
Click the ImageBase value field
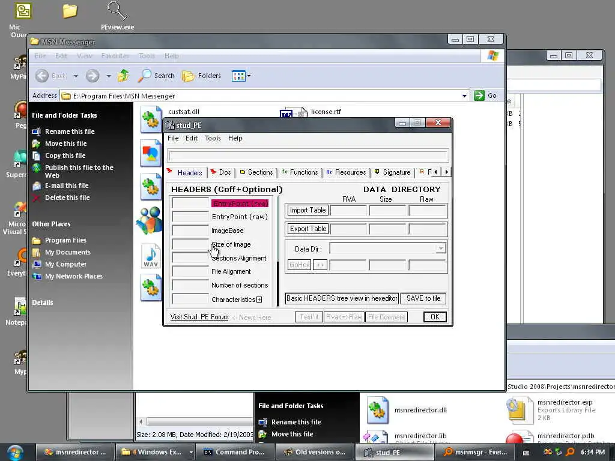(x=190, y=230)
